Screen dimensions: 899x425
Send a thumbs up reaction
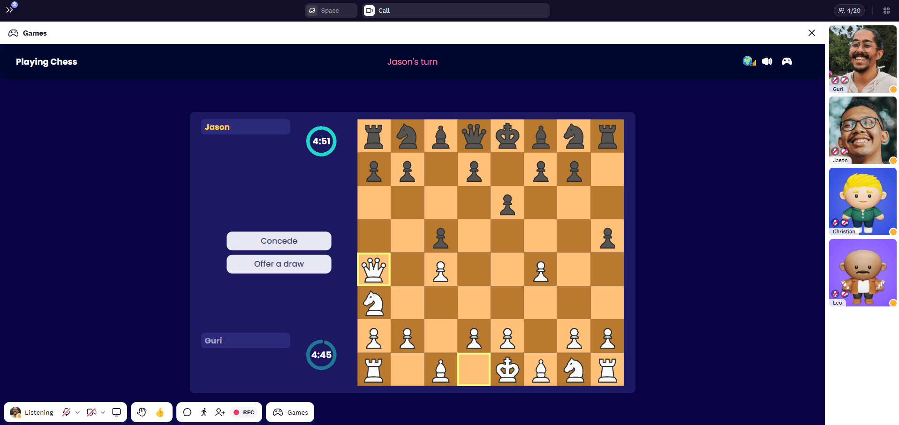[160, 412]
